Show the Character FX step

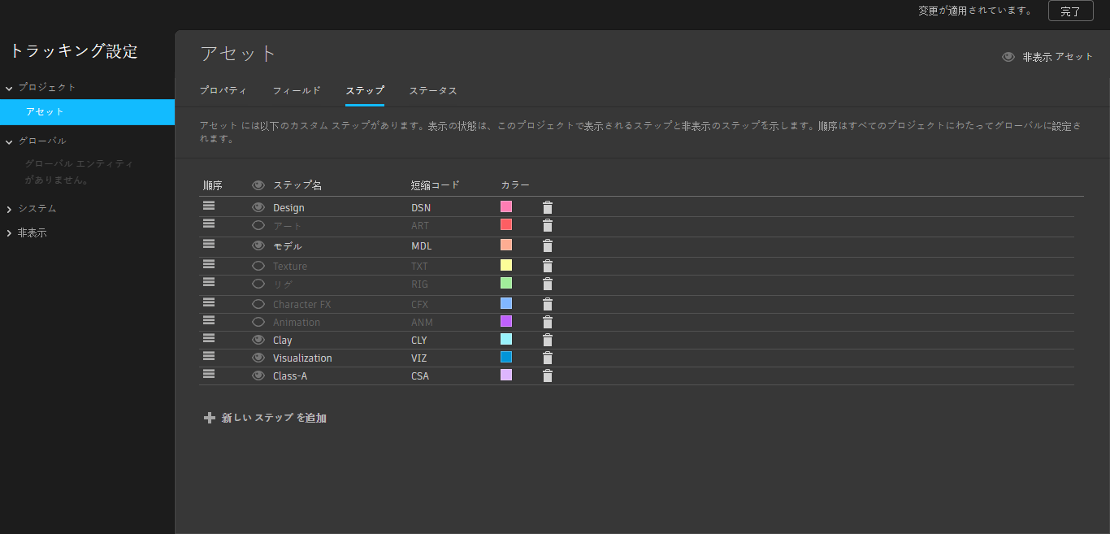tap(258, 304)
